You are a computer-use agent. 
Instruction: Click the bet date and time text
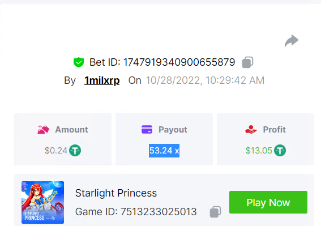coord(205,80)
